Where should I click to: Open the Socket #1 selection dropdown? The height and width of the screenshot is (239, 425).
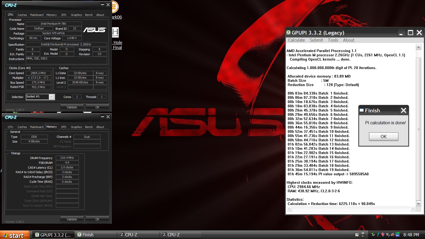(x=52, y=97)
